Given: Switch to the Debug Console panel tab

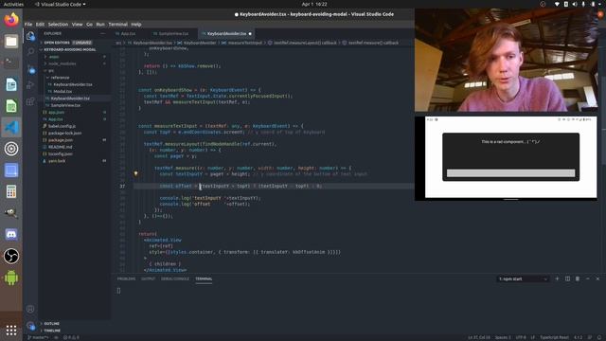Looking at the screenshot, I should pyautogui.click(x=175, y=278).
